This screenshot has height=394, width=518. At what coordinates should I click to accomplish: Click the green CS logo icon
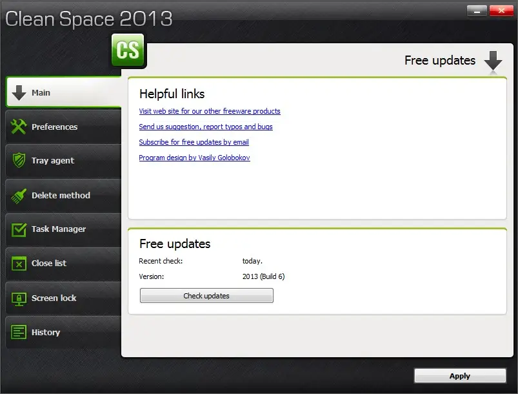(128, 50)
